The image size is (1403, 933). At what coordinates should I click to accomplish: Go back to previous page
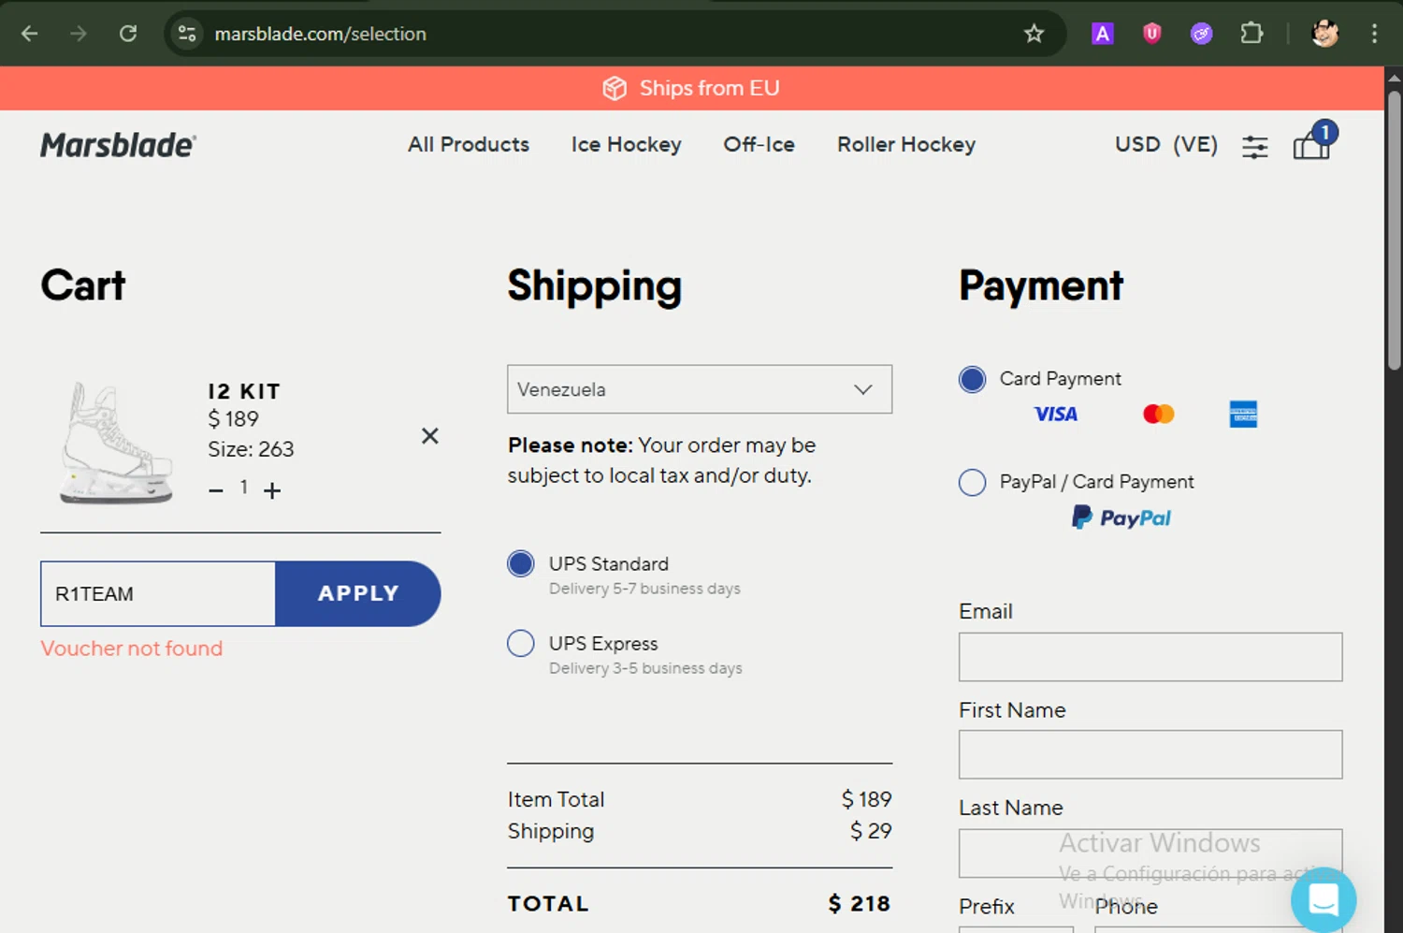pyautogui.click(x=30, y=34)
